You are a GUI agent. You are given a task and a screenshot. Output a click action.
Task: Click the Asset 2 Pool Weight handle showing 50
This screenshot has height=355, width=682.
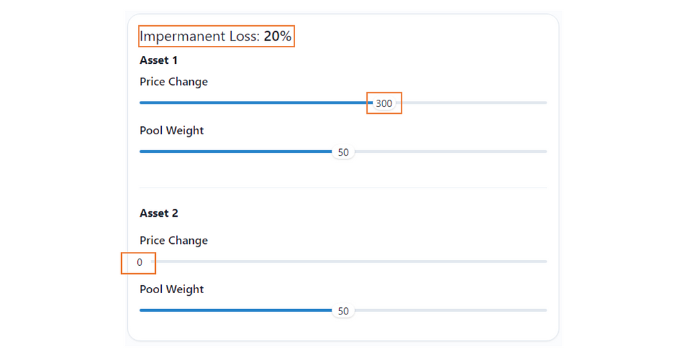[343, 311]
